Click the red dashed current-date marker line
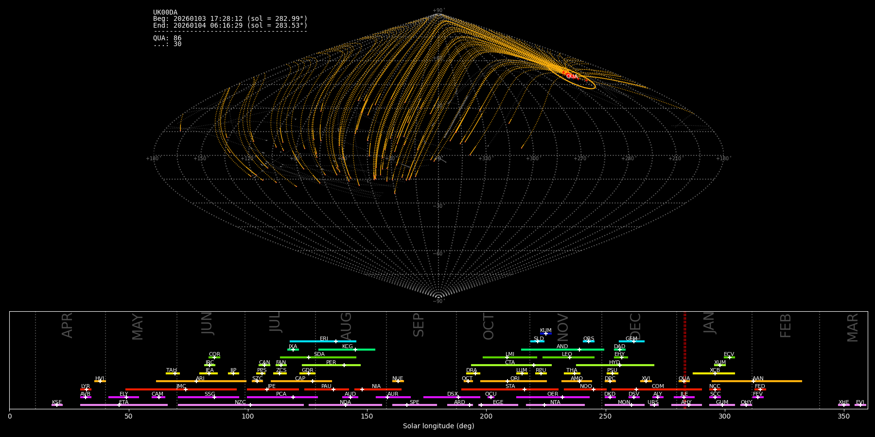This screenshot has width=875, height=437. (685, 360)
